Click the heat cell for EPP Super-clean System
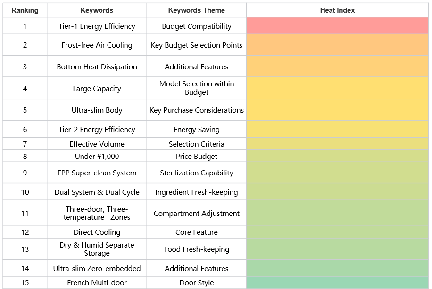Image resolution: width=432 pixels, height=289 pixels. click(337, 173)
